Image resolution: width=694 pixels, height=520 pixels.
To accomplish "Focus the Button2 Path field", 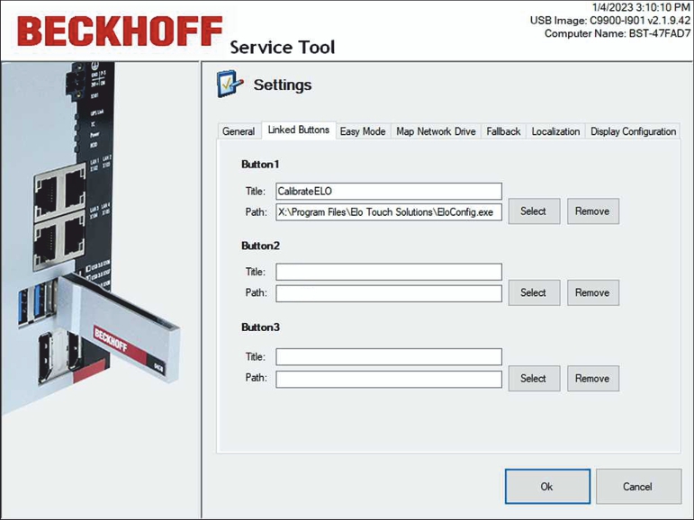I will point(389,293).
